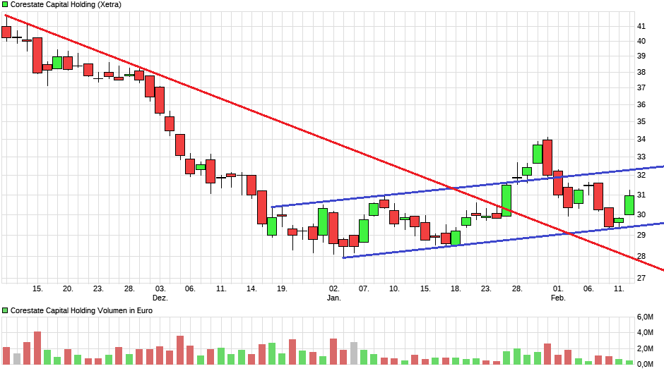Click the 'Dez.' month label on the date axis

(160, 298)
